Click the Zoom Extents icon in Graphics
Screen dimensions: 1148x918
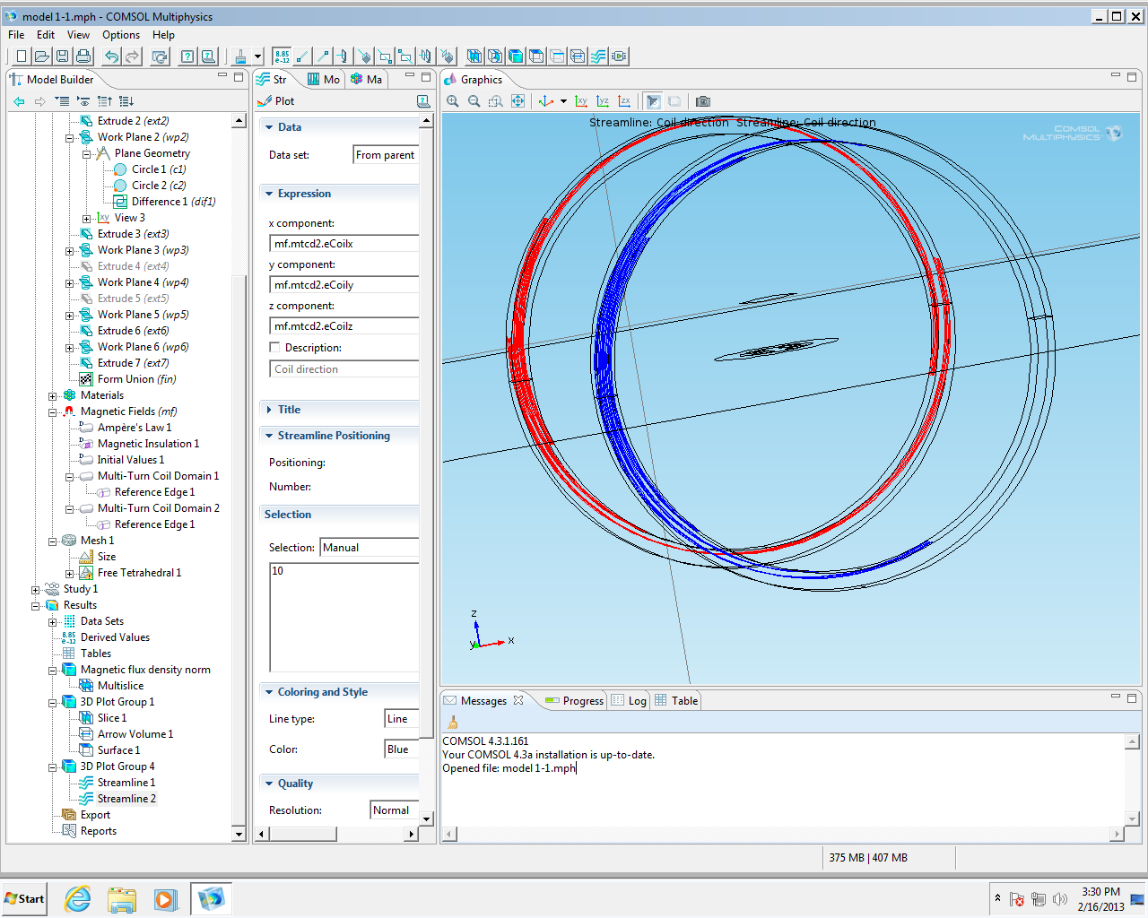pyautogui.click(x=517, y=101)
